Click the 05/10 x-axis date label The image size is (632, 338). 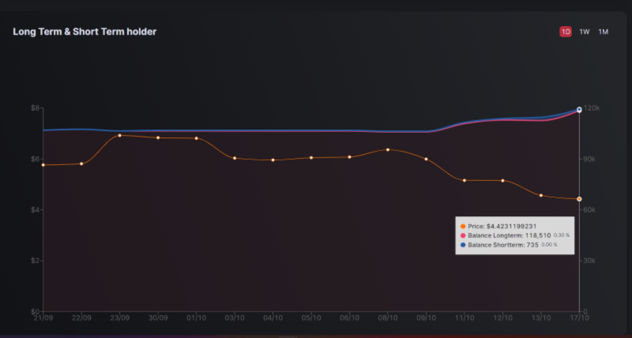tap(311, 318)
